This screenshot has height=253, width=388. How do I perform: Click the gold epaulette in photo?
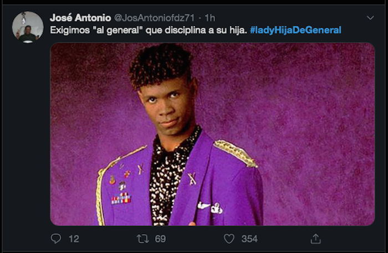[x=235, y=153]
